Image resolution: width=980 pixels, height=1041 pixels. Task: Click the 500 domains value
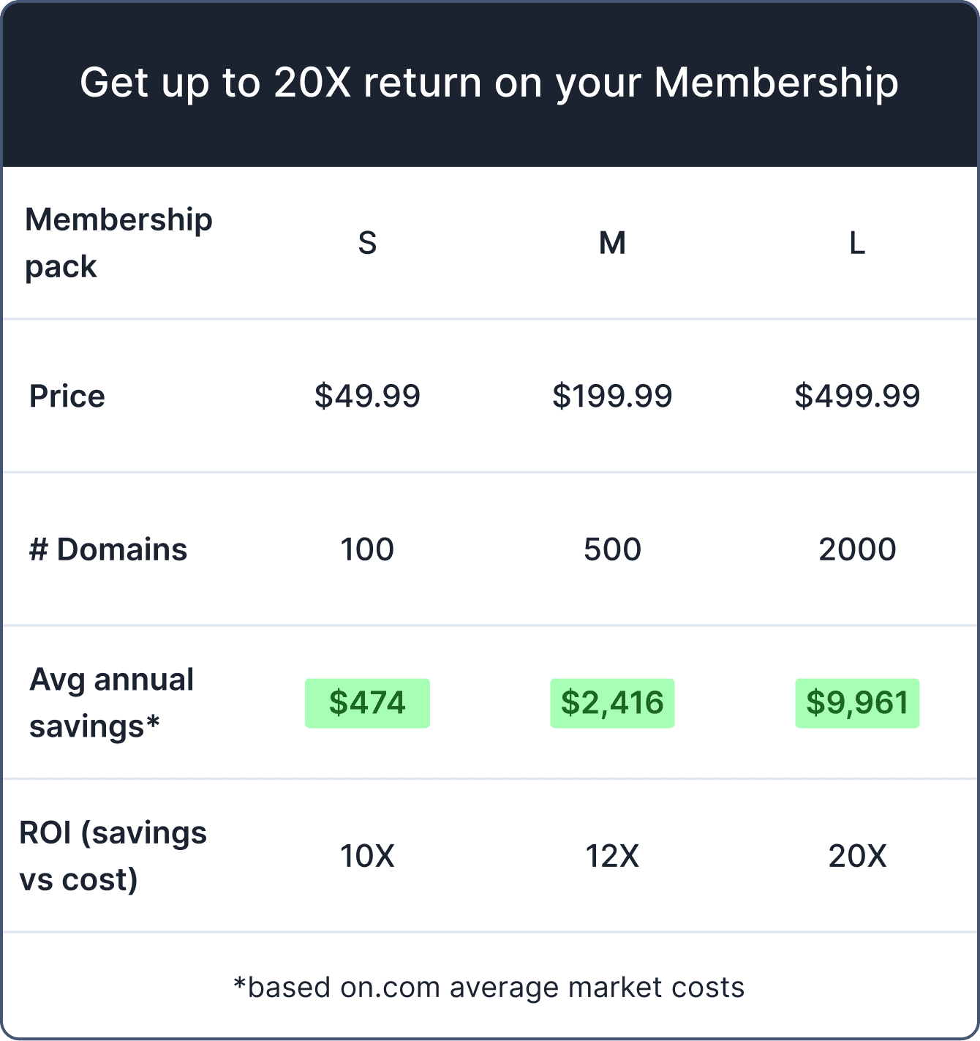(x=612, y=549)
